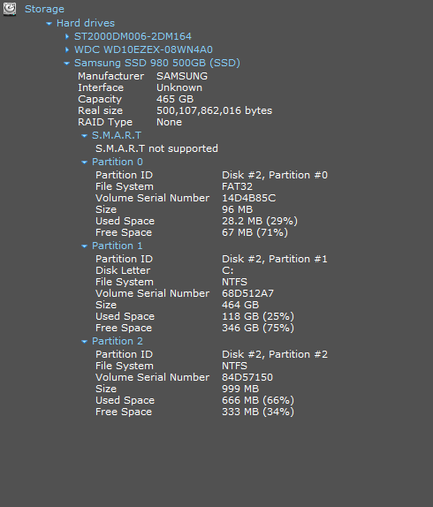Click the Partition 0 heading
The image size is (433, 507).
118,162
